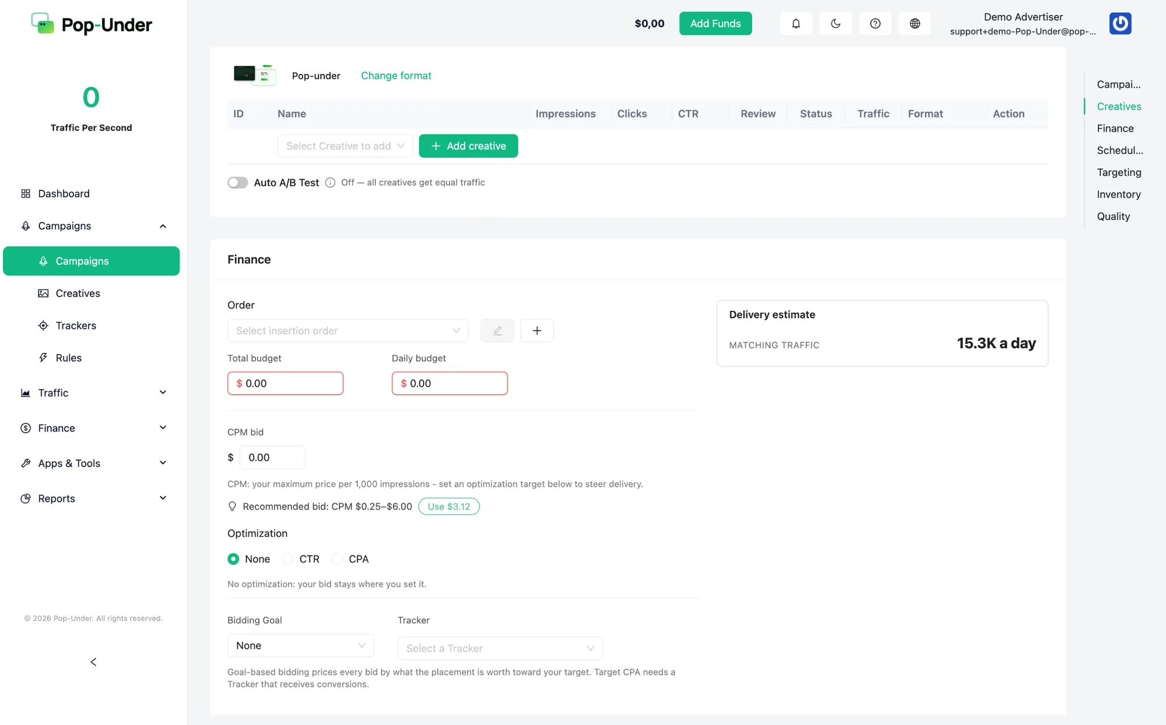The height and width of the screenshot is (725, 1166).
Task: Jump to Targeting in the right navigation
Action: point(1119,172)
